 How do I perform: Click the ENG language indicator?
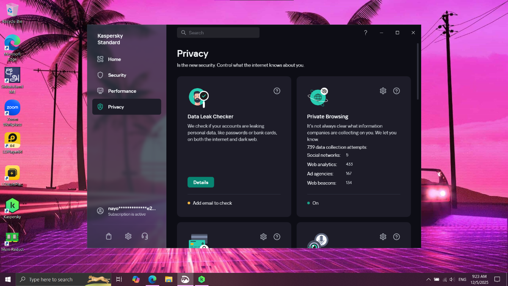[462, 279]
